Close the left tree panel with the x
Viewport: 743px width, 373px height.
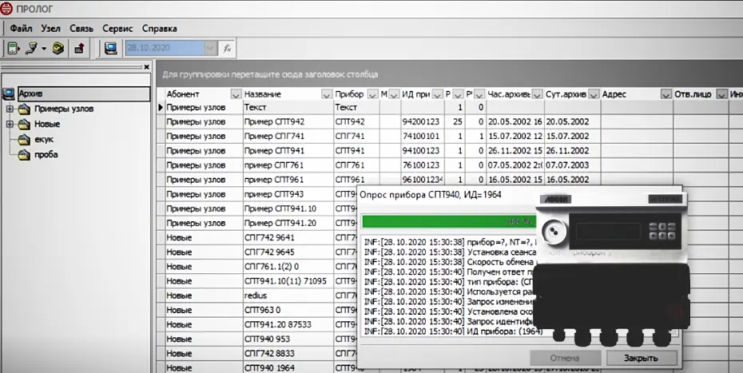[x=146, y=67]
